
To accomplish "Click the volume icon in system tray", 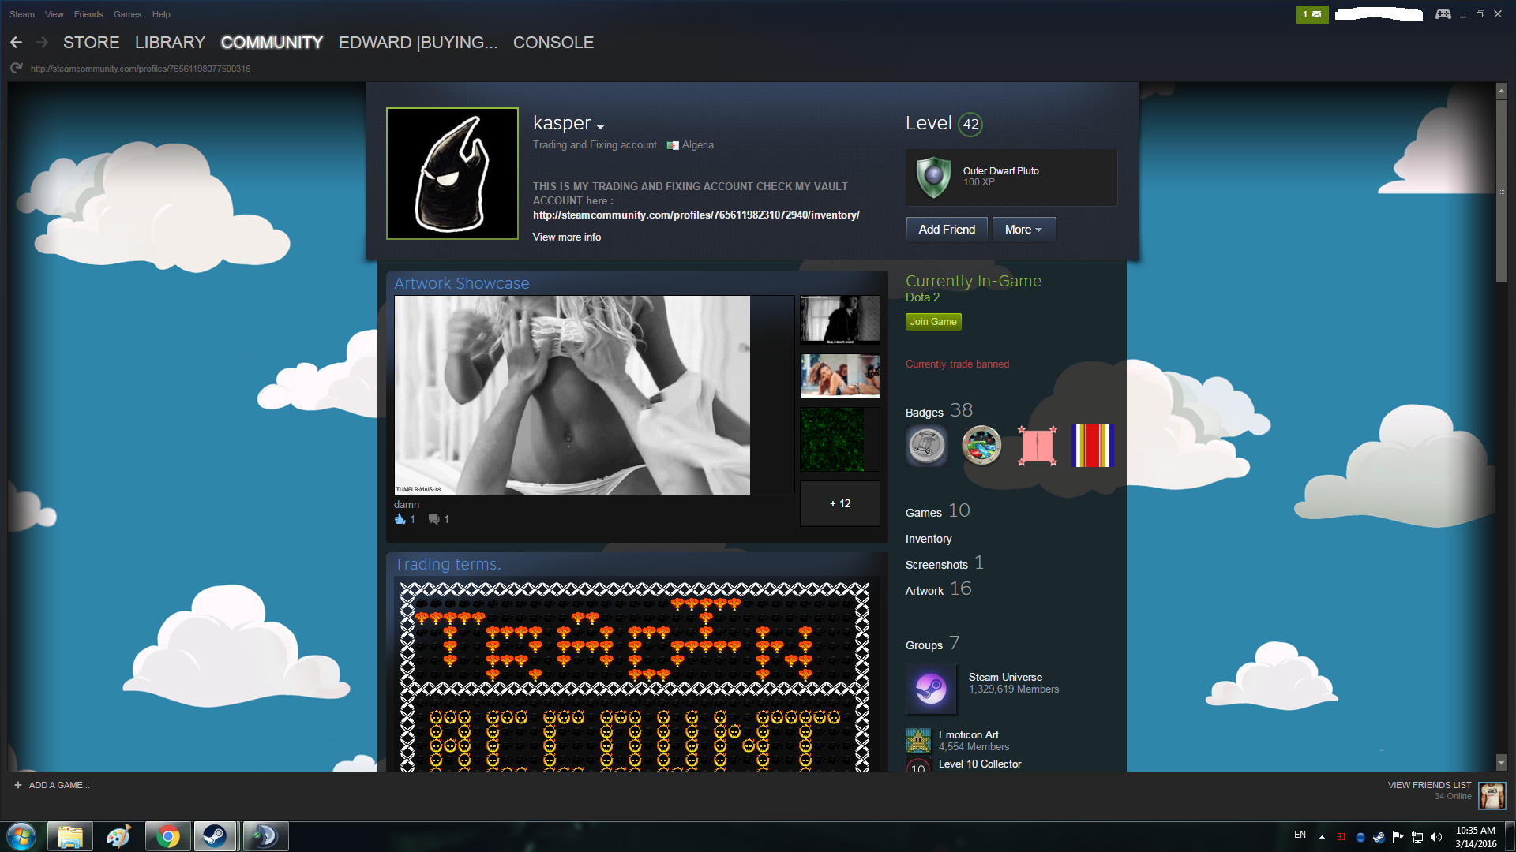I will pyautogui.click(x=1436, y=837).
